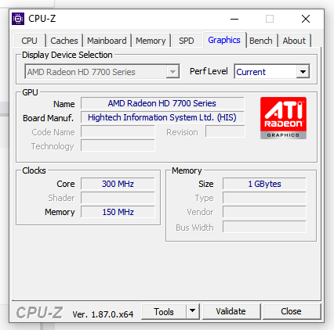Open the Tools arrow dropdown menu

point(193,311)
